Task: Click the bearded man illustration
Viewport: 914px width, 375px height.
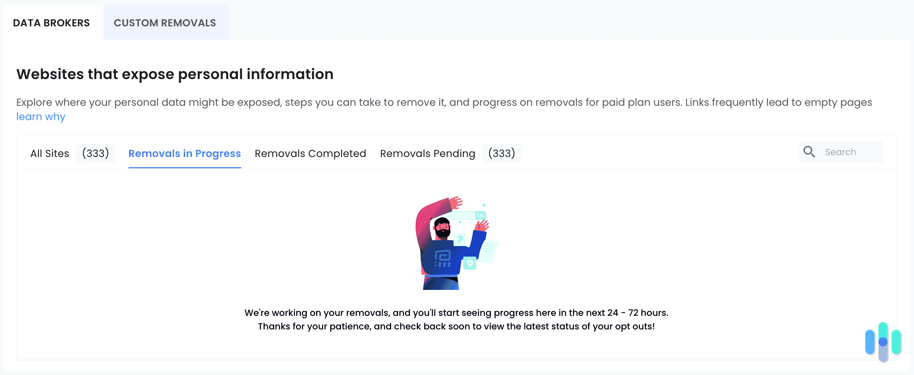Action: [443, 245]
